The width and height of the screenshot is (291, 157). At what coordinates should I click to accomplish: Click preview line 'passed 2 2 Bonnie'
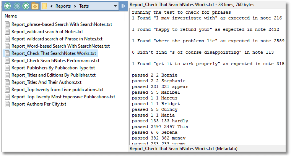[x=154, y=75]
